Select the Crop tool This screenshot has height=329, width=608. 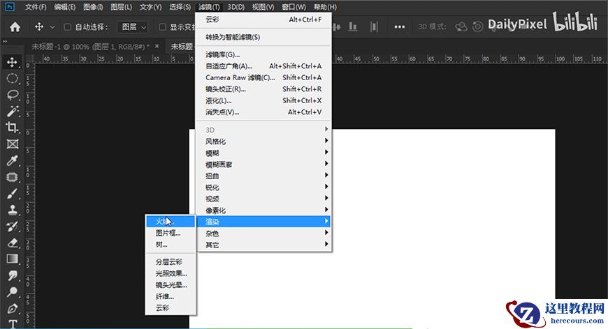pyautogui.click(x=12, y=127)
